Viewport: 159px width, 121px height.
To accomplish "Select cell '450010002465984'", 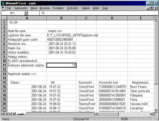I will coord(61,40).
